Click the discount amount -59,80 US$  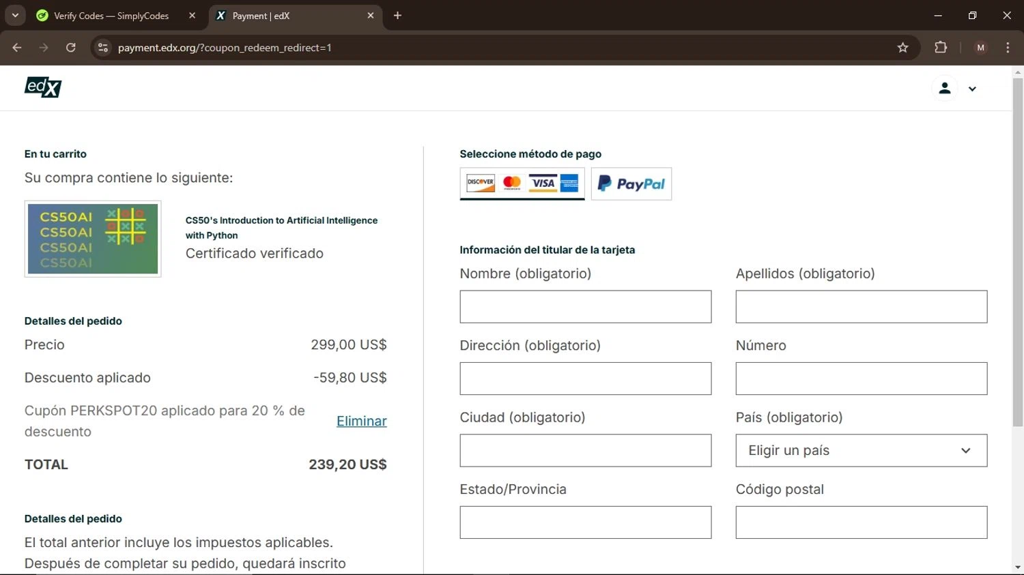(350, 377)
